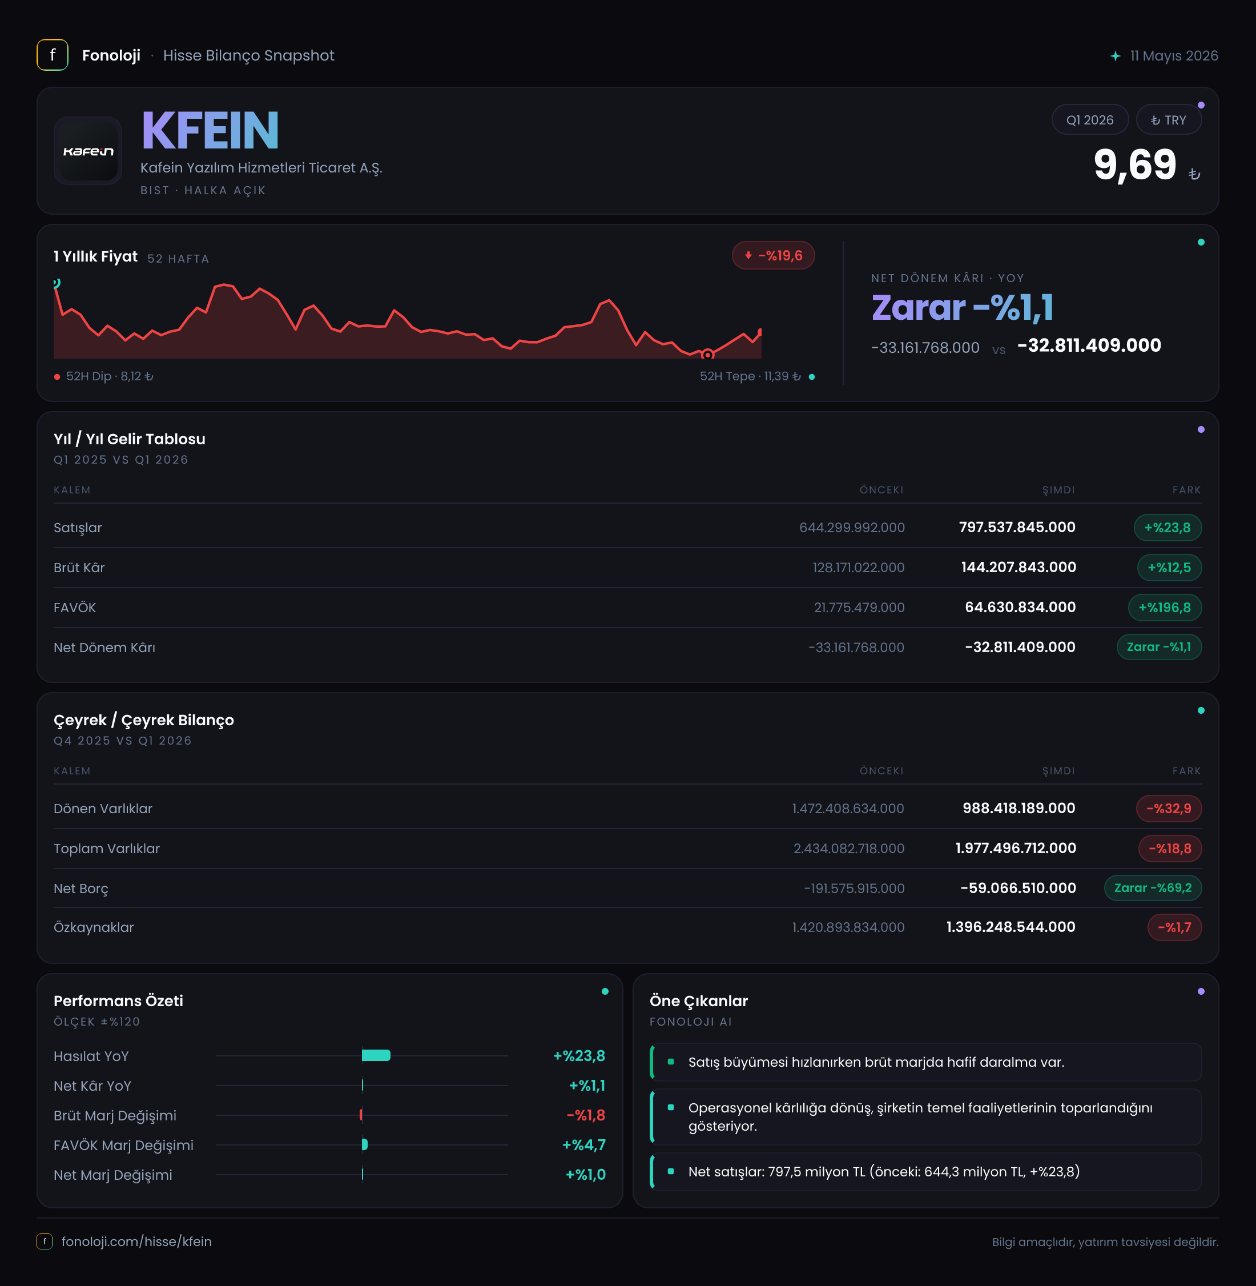The height and width of the screenshot is (1286, 1256).
Task: Click the highlight about "Operasyonel kârlılığa dönüş"
Action: click(x=925, y=1117)
